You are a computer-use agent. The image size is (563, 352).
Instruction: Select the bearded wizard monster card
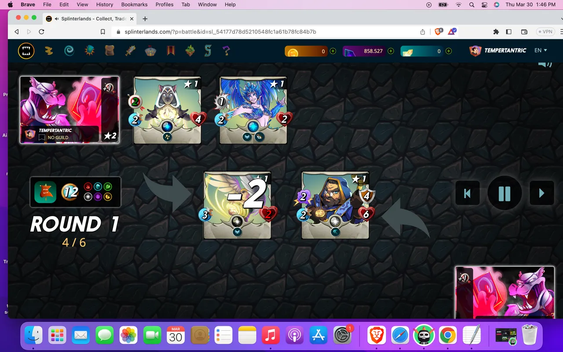tap(335, 205)
